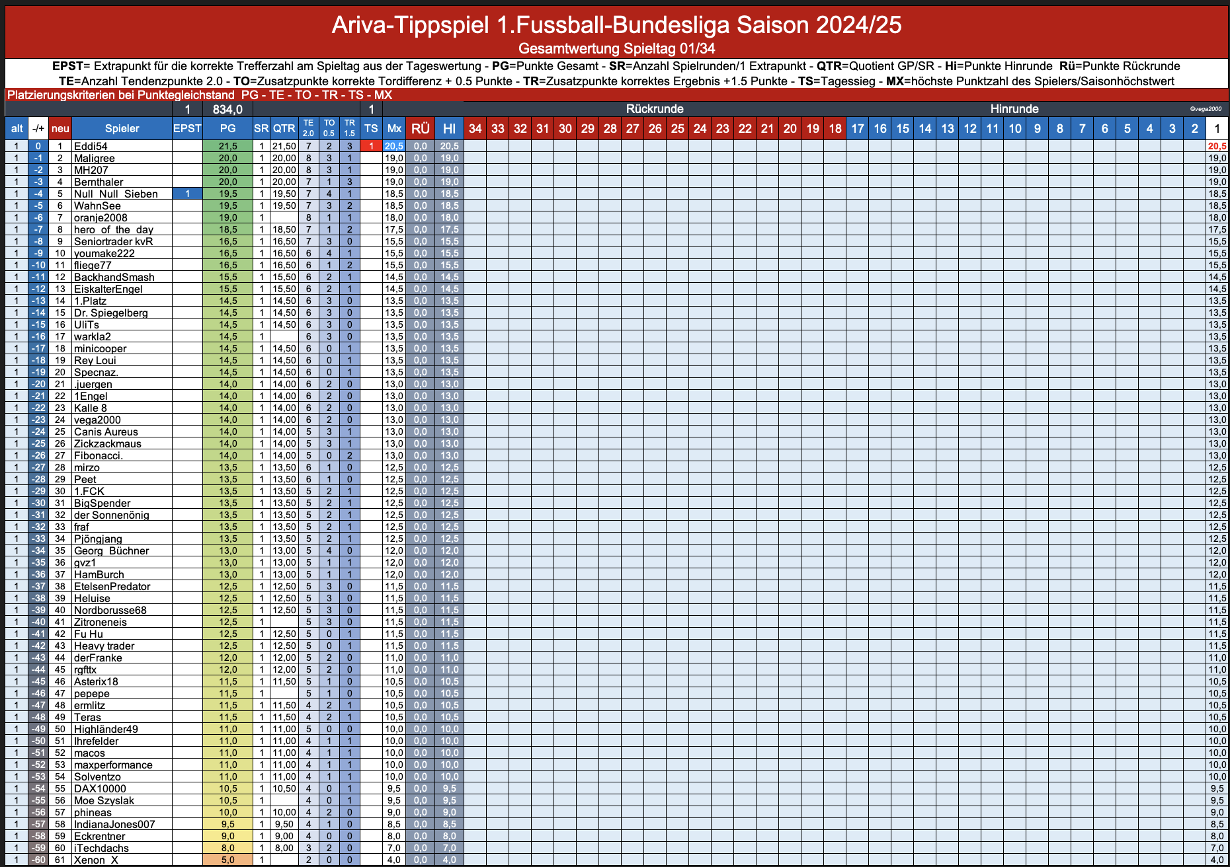Select matchday 34 column header

point(475,128)
